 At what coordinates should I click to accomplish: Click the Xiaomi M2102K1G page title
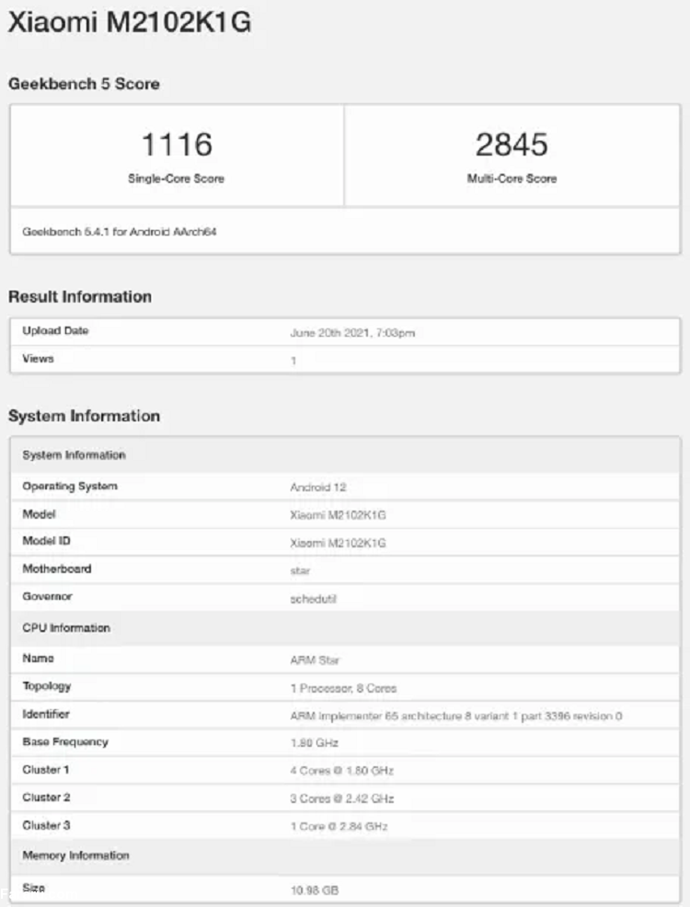[x=130, y=25]
